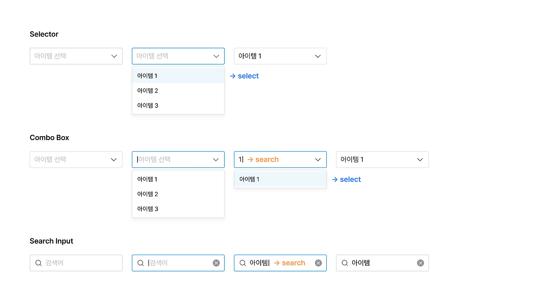Click the magnifier icon in the focused 검색어 input
This screenshot has width=557, height=301.
(141, 263)
